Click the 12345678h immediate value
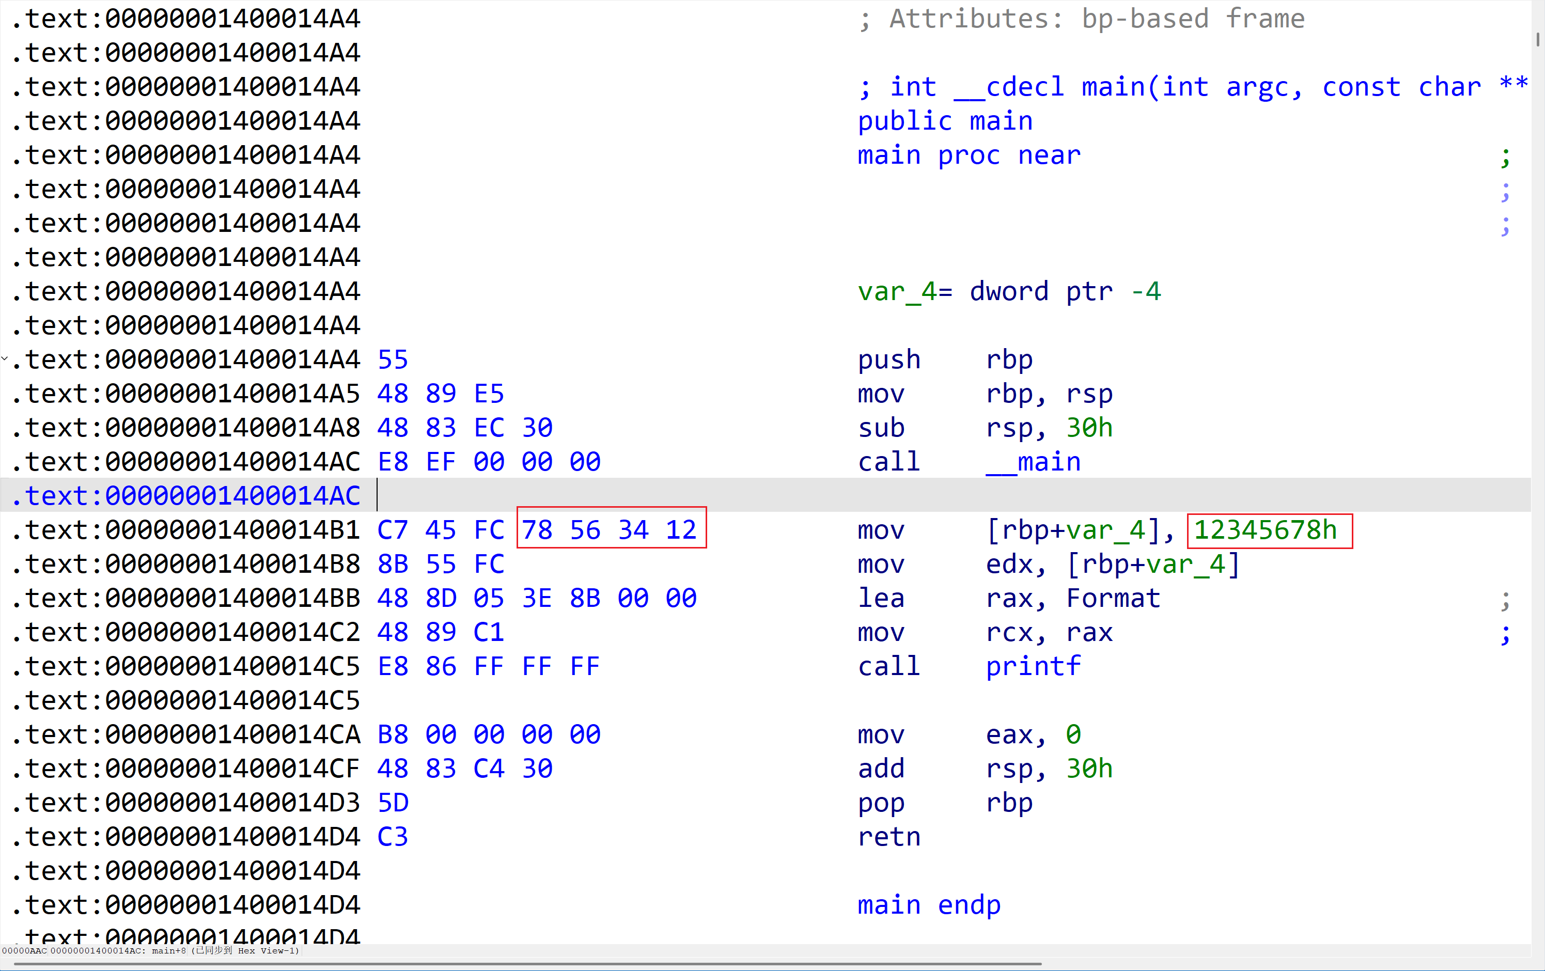This screenshot has height=971, width=1545. 1265,530
